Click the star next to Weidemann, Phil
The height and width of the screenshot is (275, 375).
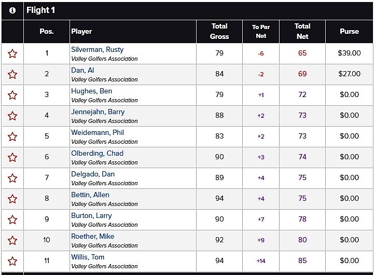pyautogui.click(x=12, y=136)
